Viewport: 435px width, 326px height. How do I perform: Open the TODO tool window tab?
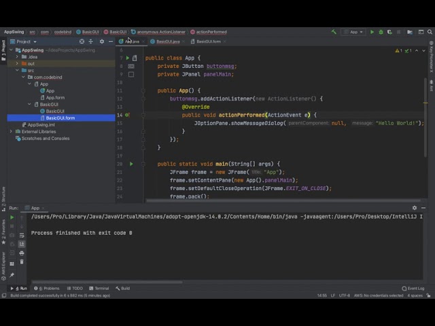(75, 288)
